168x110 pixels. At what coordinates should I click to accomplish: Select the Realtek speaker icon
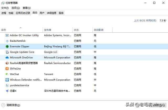point(7,63)
